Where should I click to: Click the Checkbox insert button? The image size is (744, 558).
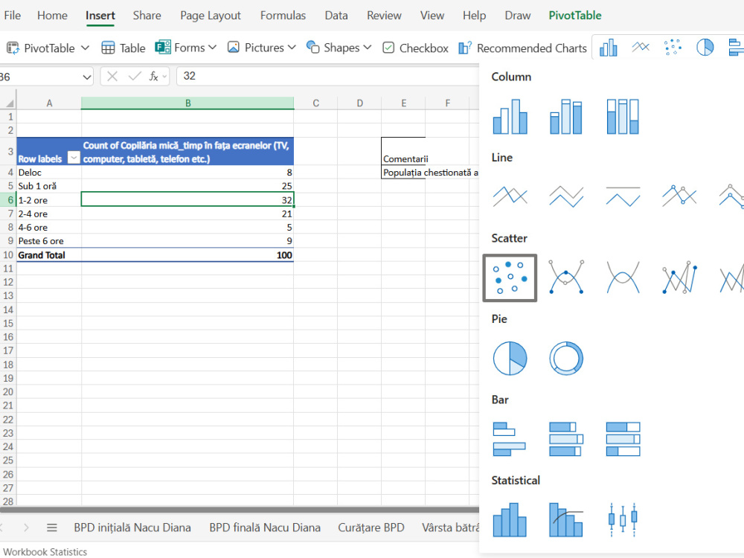415,48
